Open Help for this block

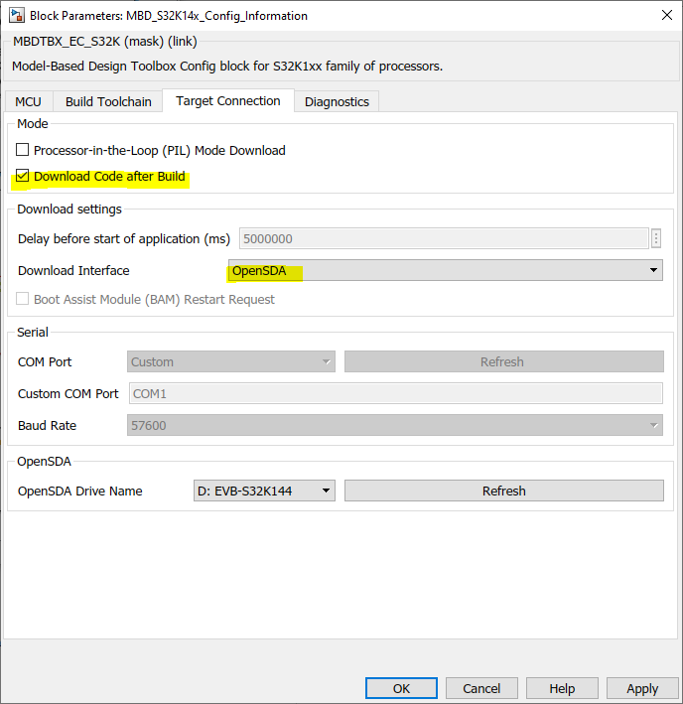coord(562,688)
